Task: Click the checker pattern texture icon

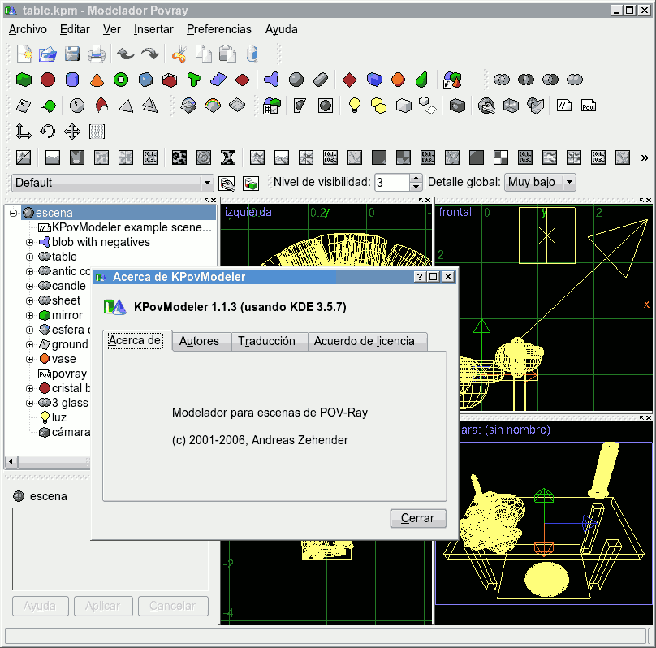Action: (501, 158)
